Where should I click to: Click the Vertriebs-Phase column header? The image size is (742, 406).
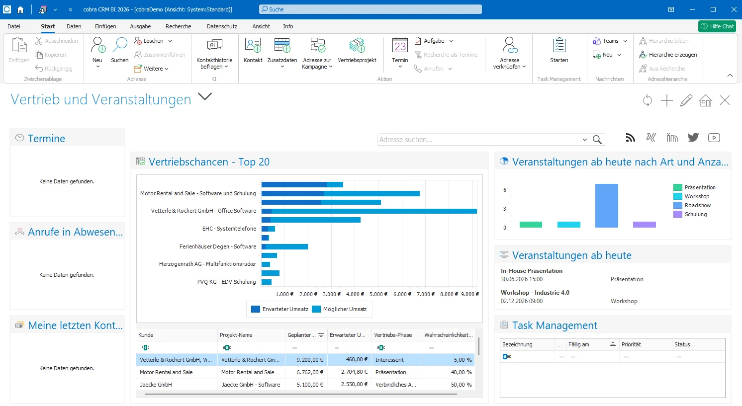397,335
